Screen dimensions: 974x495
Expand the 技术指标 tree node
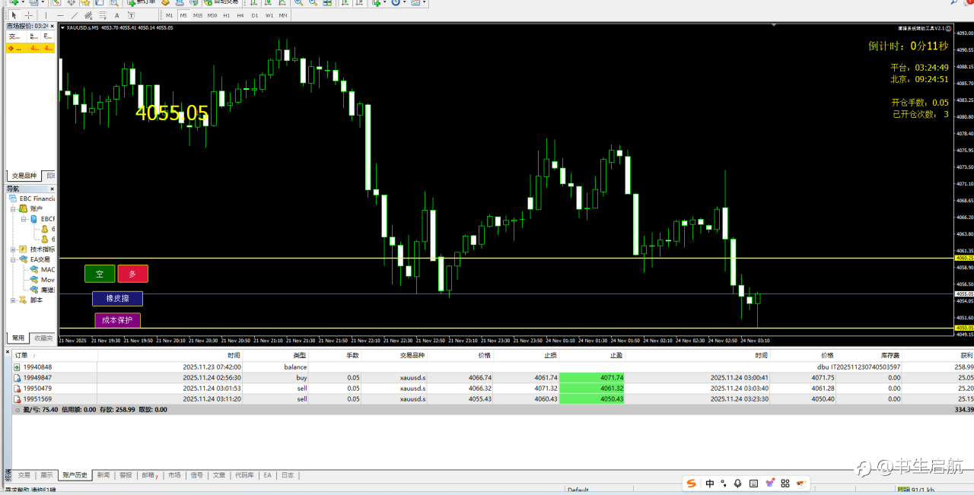13,249
